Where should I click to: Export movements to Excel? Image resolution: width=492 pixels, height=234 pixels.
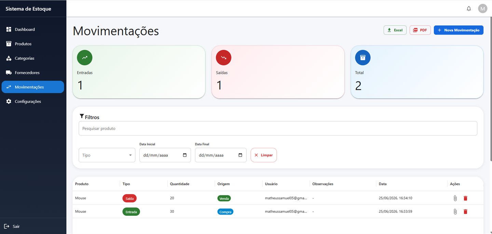click(x=395, y=30)
